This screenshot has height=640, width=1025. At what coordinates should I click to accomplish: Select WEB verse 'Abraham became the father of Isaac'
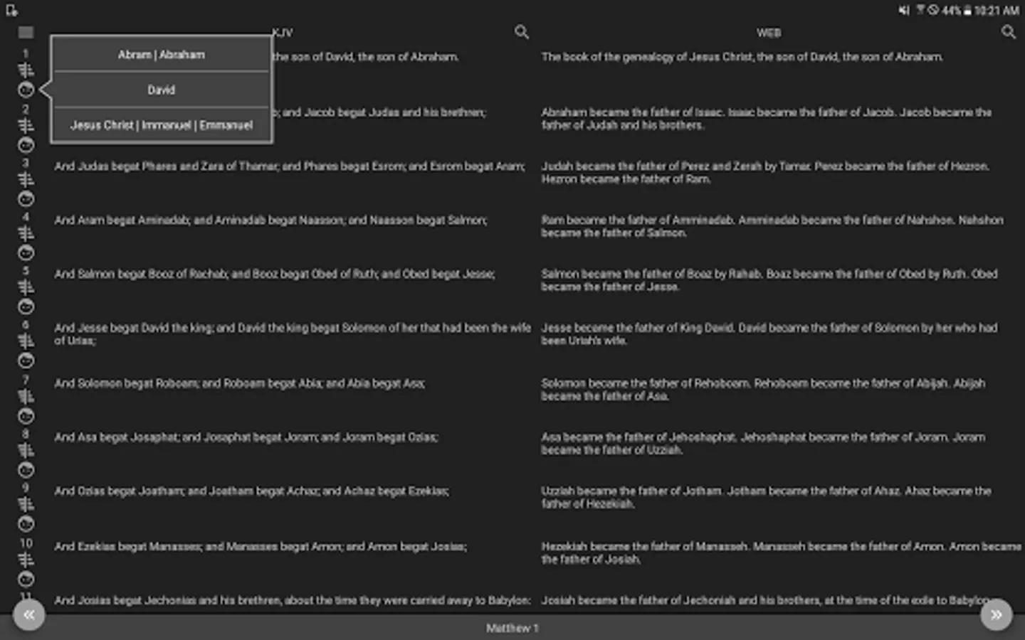tap(767, 119)
